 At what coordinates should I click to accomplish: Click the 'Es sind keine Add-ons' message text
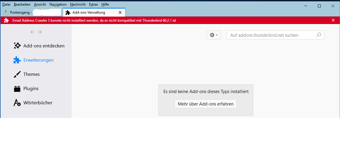(x=206, y=92)
